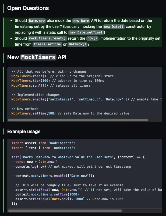Click the MockTimers API code block scrollbar
This screenshot has width=166, height=216.
click(x=78, y=120)
